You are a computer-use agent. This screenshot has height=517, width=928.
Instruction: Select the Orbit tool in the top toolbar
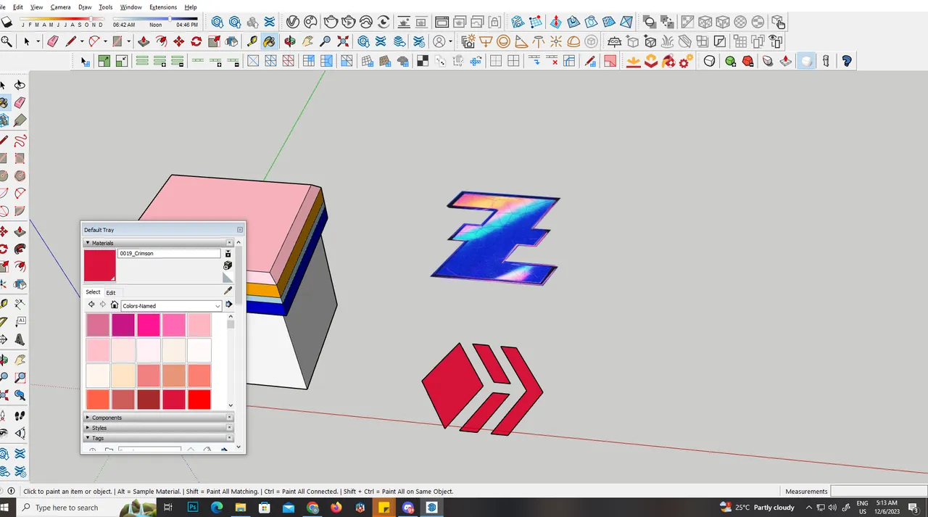tap(290, 41)
